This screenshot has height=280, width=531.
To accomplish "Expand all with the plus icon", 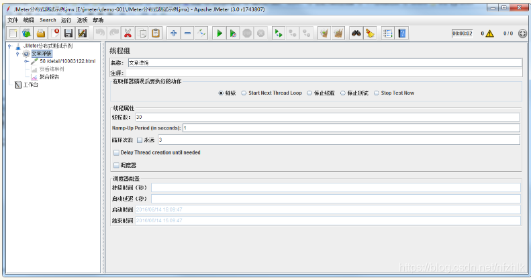I will coord(173,33).
